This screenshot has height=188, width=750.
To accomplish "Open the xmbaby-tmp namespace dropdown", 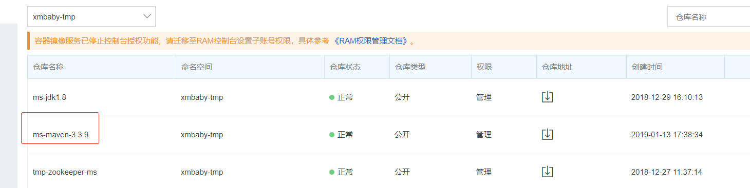I will (91, 16).
